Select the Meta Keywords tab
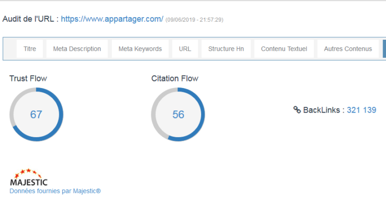Screen dimensions: 386x199 point(140,49)
